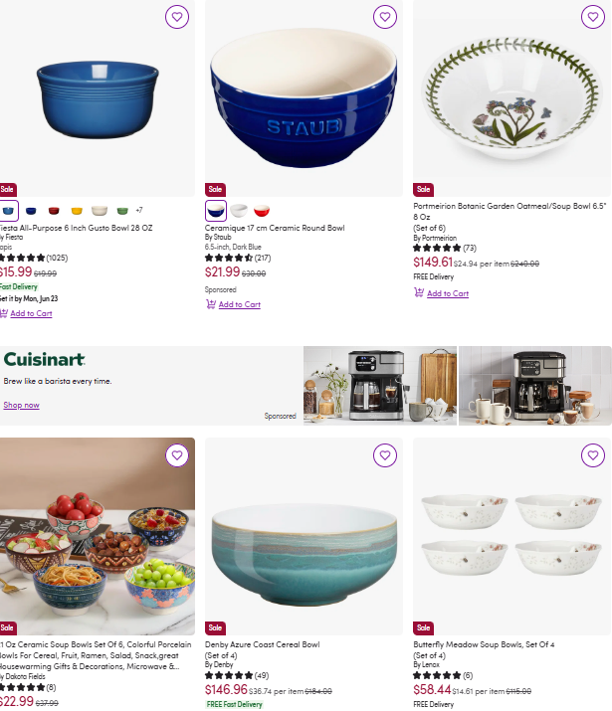Heart the Portmeirion Botanic Garden bowl
This screenshot has height=711, width=612.
click(x=593, y=17)
